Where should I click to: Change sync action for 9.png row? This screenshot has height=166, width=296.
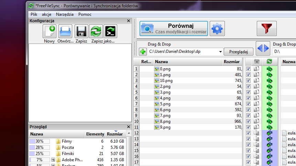[x=270, y=128]
